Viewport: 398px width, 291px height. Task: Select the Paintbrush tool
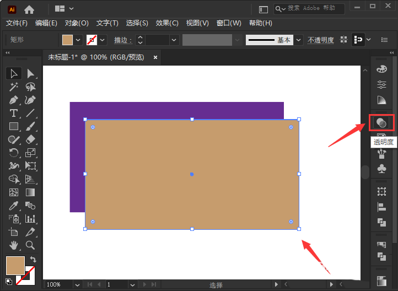click(30, 126)
